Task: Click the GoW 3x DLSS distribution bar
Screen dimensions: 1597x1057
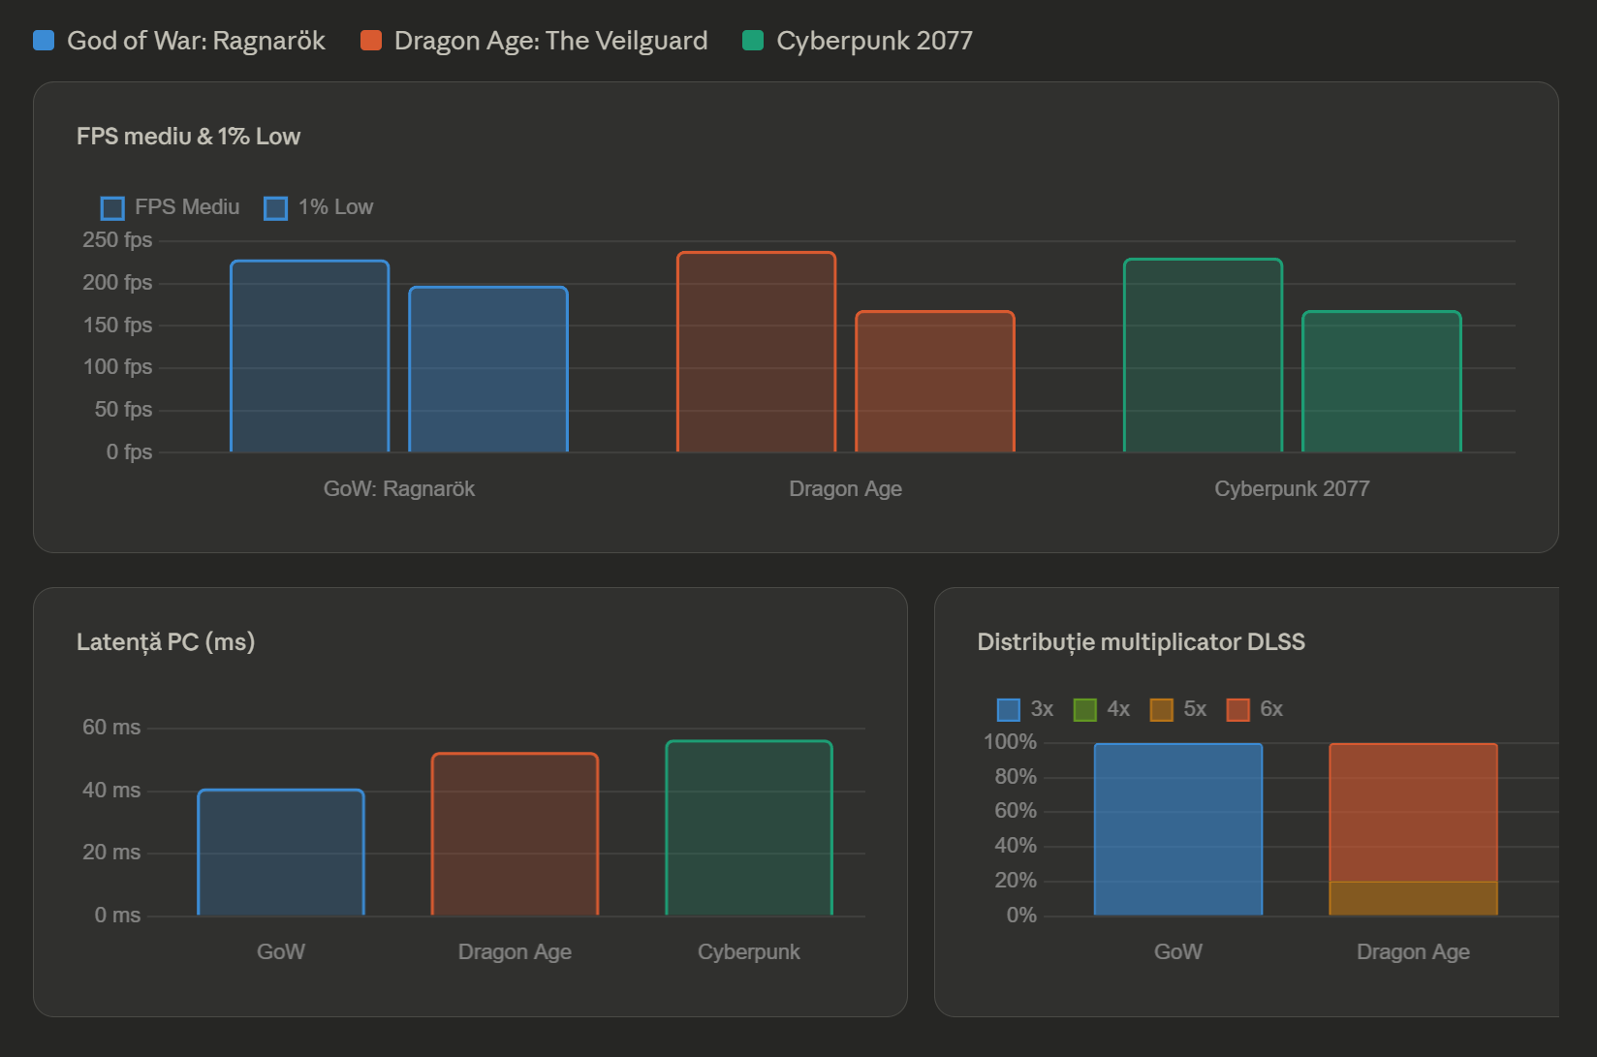Action: 1178,829
